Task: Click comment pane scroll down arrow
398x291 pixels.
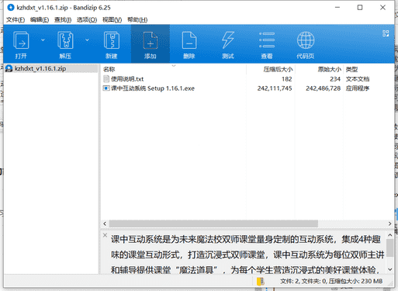Action: [389, 269]
